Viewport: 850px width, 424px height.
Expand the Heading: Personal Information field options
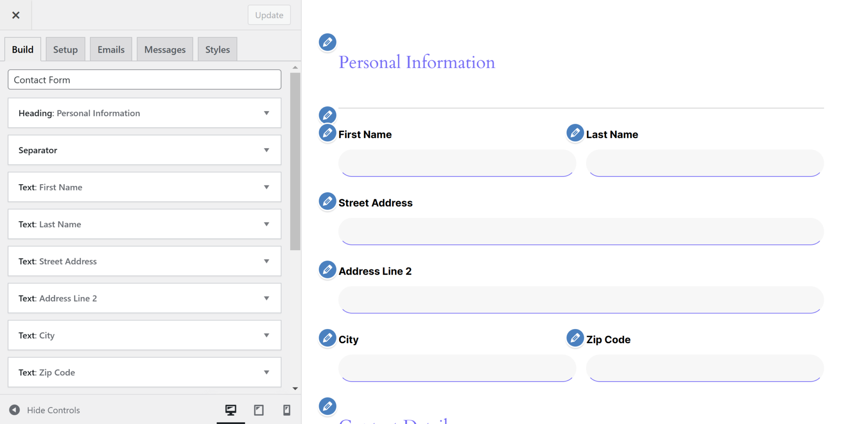267,113
